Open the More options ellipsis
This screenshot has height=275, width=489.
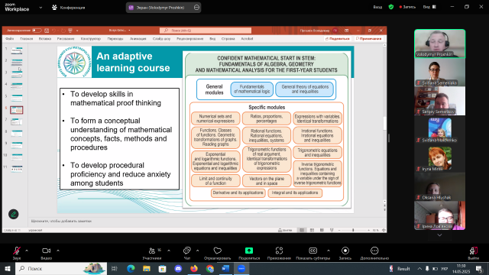(x=374, y=251)
